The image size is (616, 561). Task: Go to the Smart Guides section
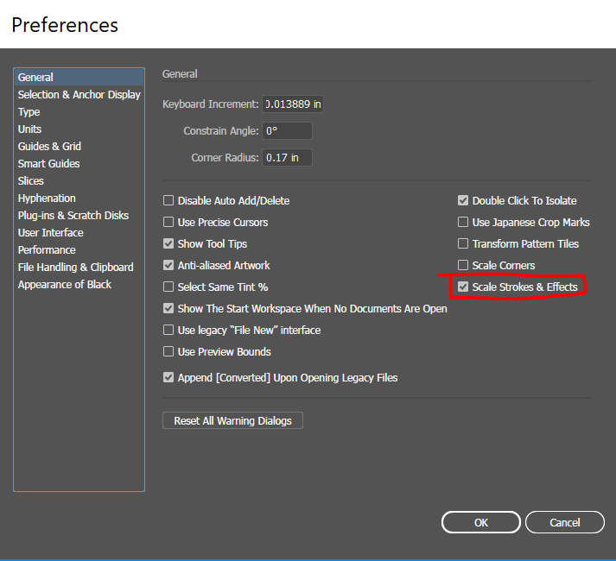tap(48, 164)
